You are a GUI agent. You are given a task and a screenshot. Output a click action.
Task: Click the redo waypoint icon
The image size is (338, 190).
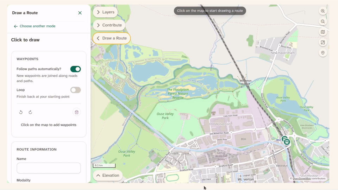[30, 112]
